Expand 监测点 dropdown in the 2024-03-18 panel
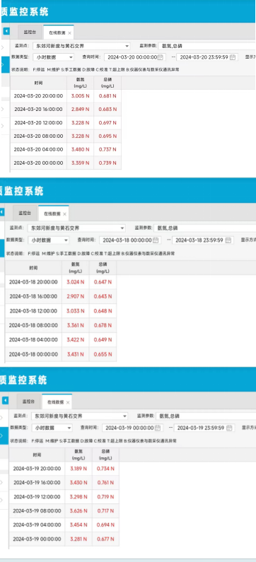 point(122,228)
